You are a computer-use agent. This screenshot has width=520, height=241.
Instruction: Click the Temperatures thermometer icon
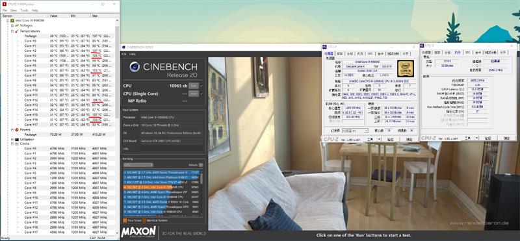[17, 31]
